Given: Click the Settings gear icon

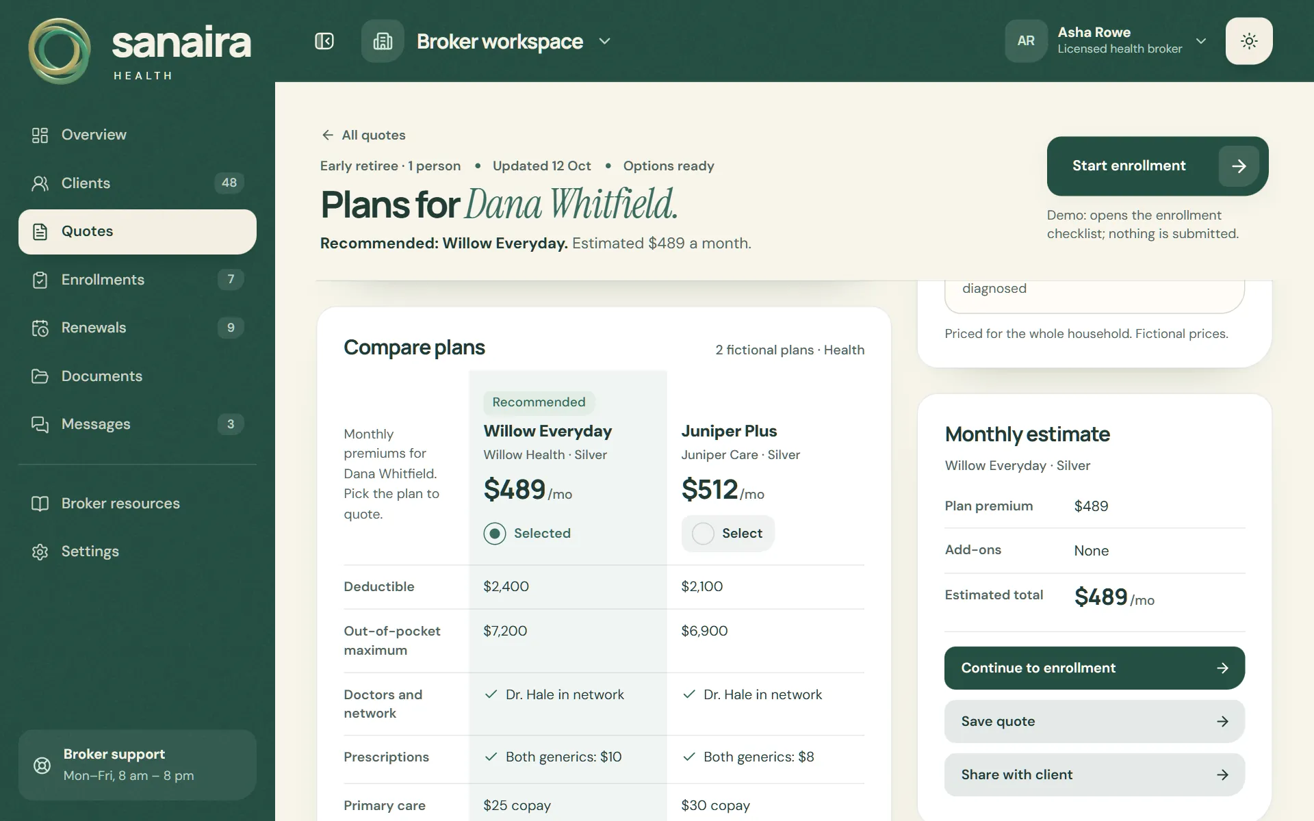Looking at the screenshot, I should click(x=40, y=551).
